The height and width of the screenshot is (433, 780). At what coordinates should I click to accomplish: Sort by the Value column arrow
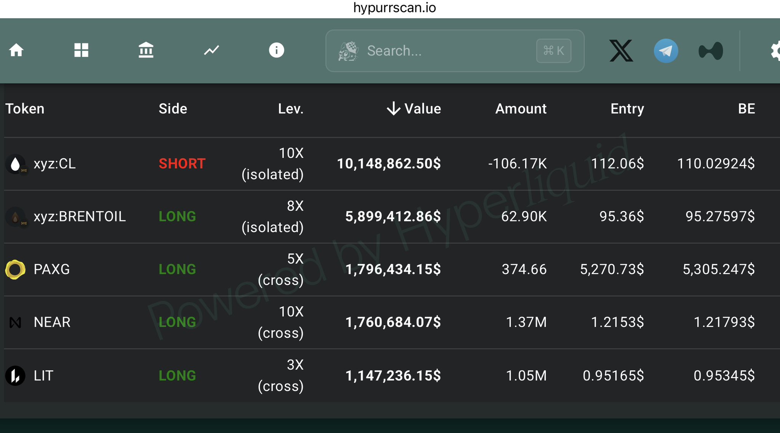393,109
